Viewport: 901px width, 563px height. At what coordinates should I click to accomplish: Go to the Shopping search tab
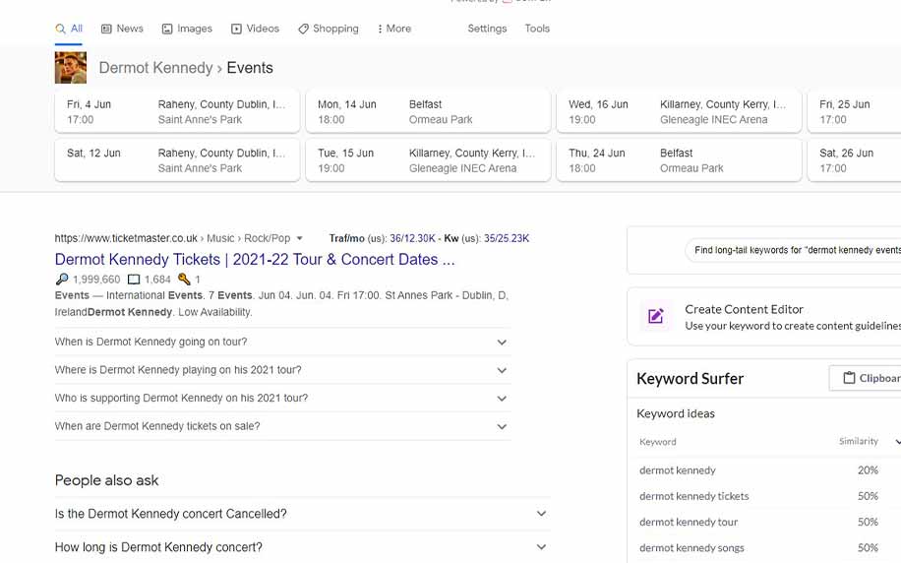click(x=328, y=29)
